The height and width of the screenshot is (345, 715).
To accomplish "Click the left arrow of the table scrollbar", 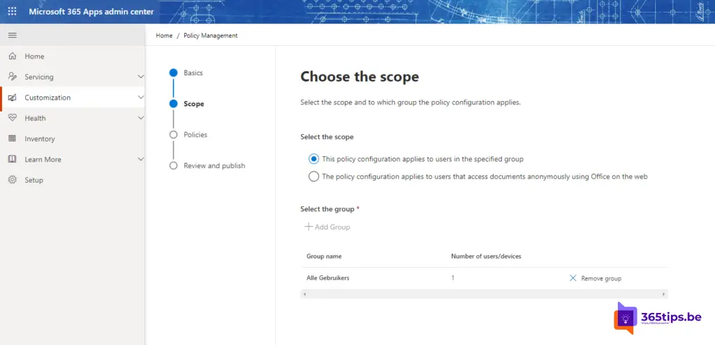I will click(x=304, y=295).
